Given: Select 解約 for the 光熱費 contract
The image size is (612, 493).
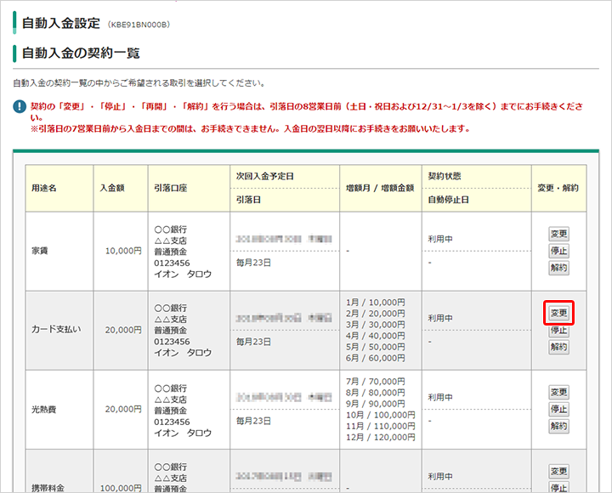Looking at the screenshot, I should click(558, 426).
